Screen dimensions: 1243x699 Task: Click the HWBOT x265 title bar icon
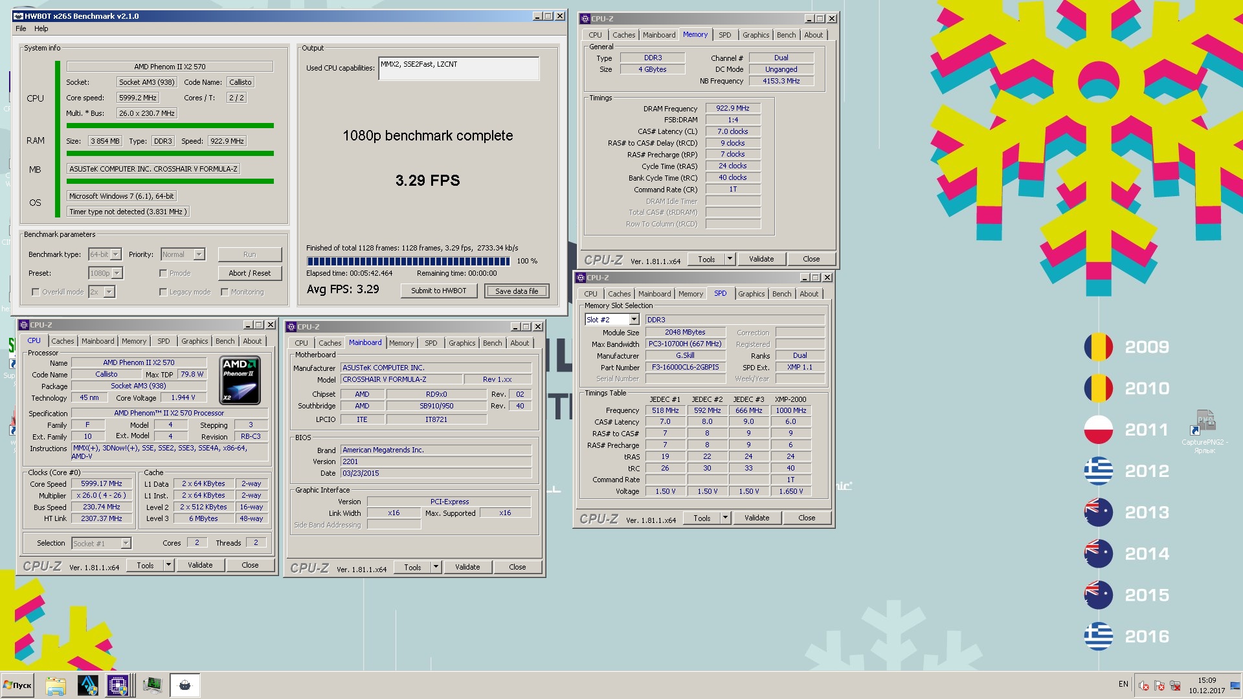point(18,16)
